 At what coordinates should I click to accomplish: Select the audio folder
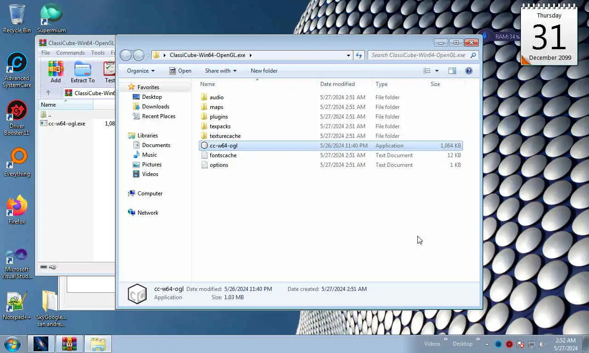click(330, 97)
